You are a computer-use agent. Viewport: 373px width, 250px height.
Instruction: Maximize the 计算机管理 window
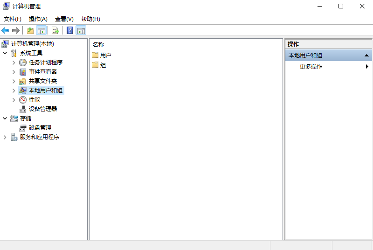click(341, 6)
